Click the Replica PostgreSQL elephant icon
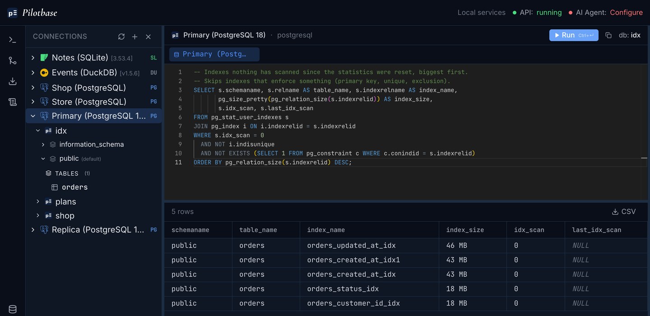The width and height of the screenshot is (650, 316). tap(44, 229)
